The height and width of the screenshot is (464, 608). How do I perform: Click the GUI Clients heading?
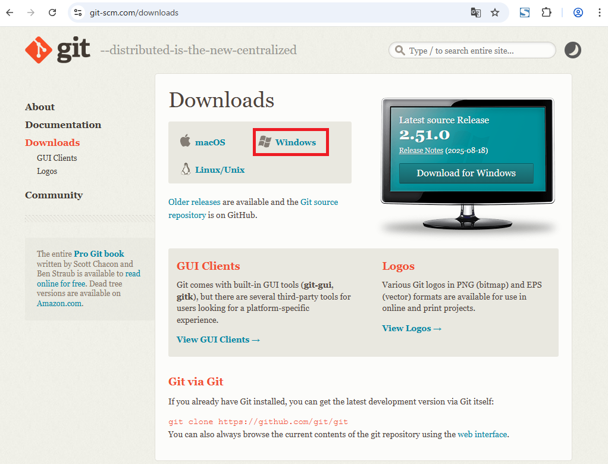(208, 266)
